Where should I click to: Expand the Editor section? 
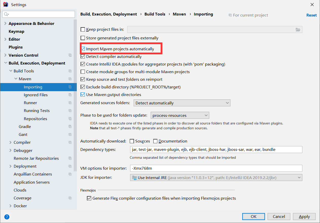tap(5, 39)
